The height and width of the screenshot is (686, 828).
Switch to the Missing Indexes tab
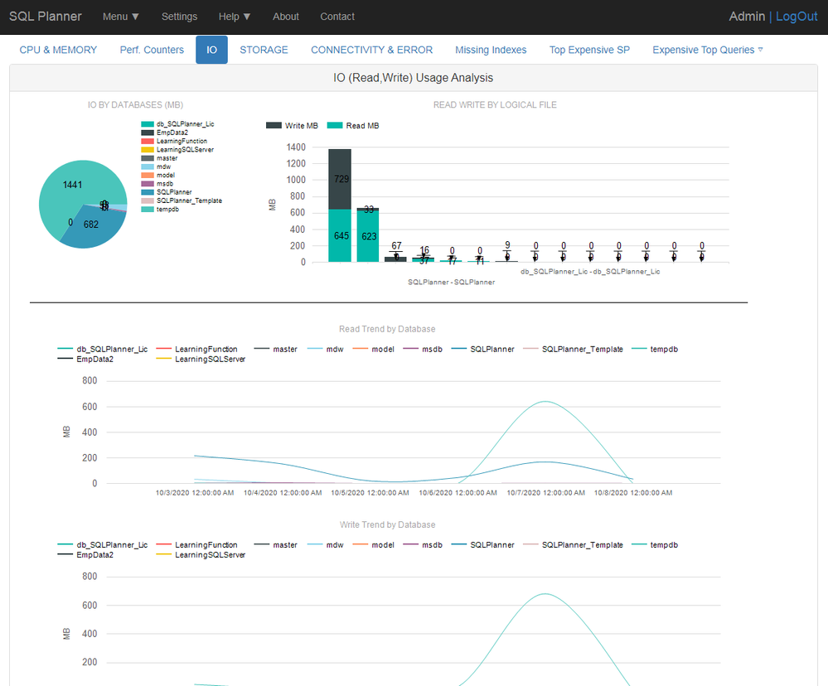tap(491, 50)
